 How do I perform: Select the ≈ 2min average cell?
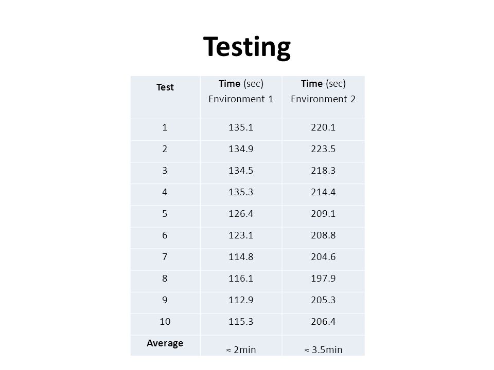click(241, 345)
